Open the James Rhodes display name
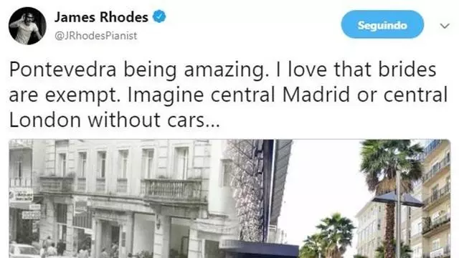Viewport: 459px width, 258px height. [101, 17]
